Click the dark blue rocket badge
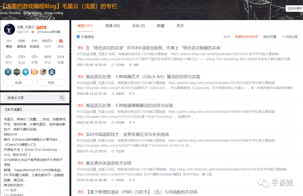Viewport: 303px width, 196px height. click(x=52, y=72)
